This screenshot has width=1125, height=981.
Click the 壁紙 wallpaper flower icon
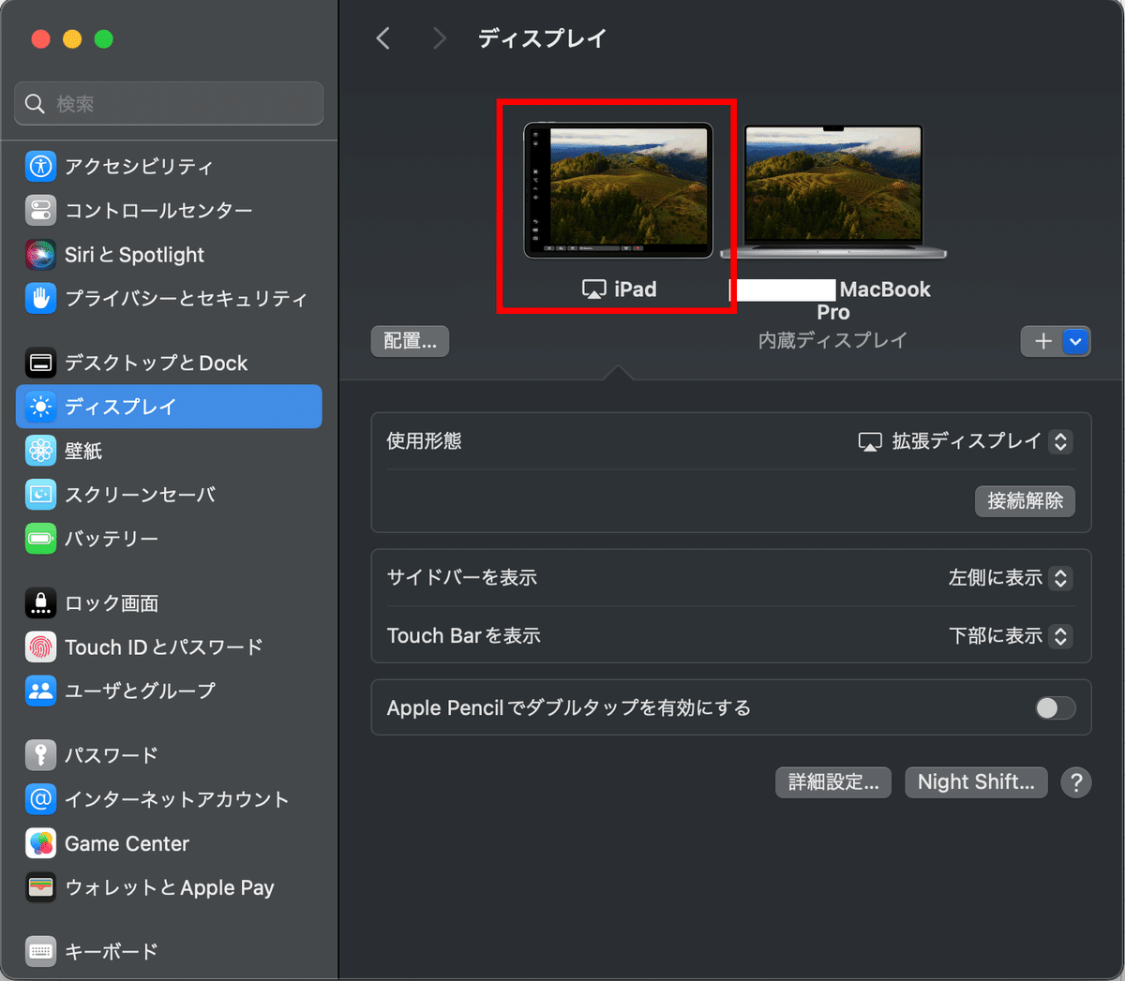[40, 451]
